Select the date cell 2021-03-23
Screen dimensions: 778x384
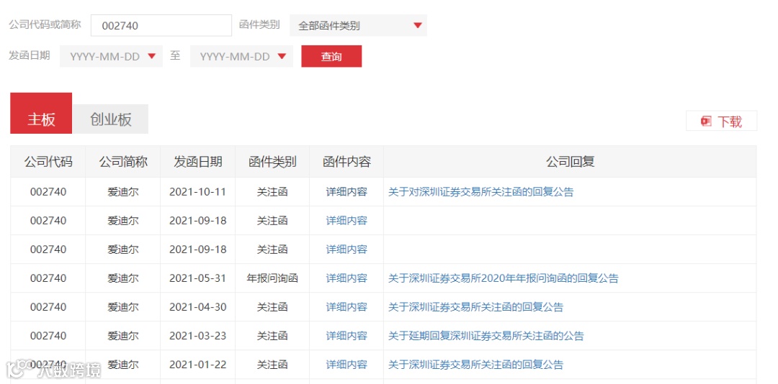(198, 335)
